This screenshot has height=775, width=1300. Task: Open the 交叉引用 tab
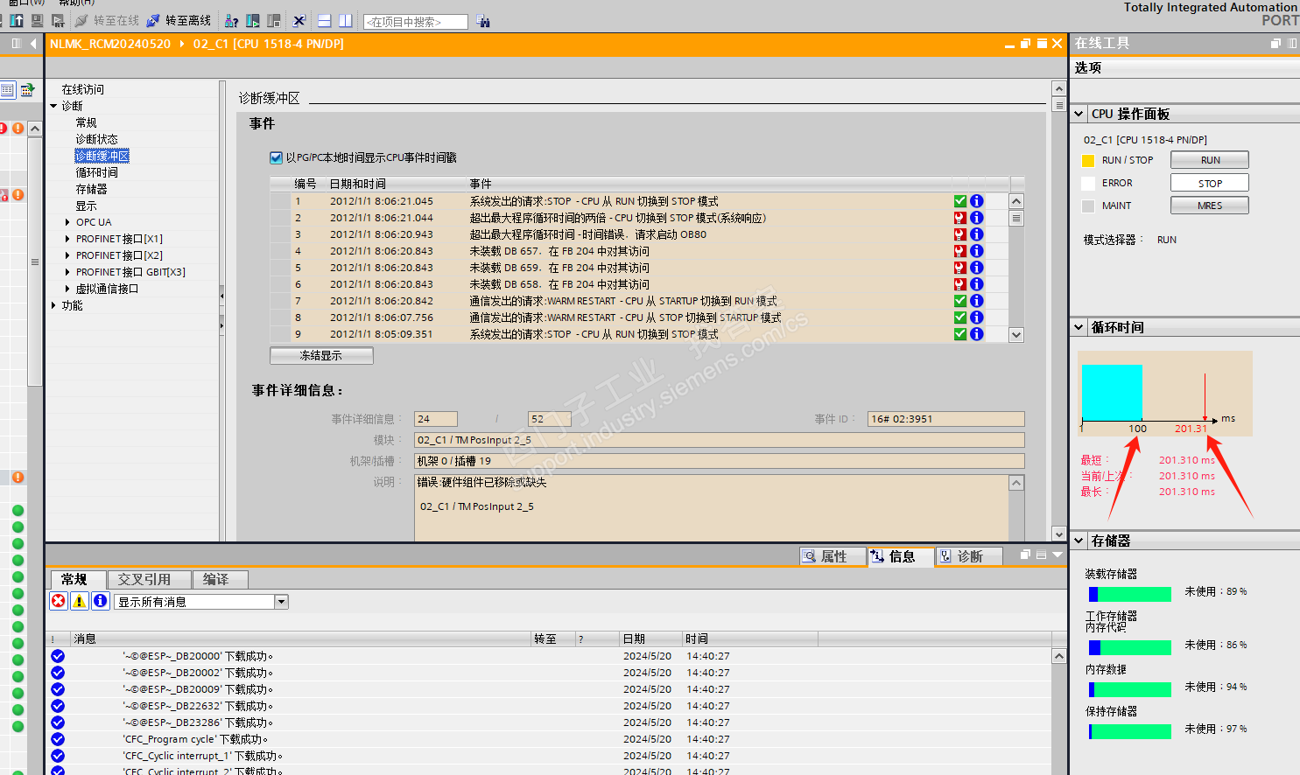pos(151,579)
